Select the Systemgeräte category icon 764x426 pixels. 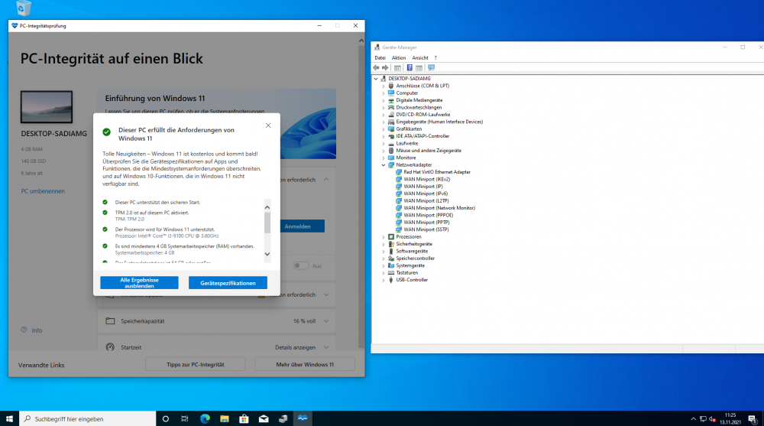tap(390, 265)
